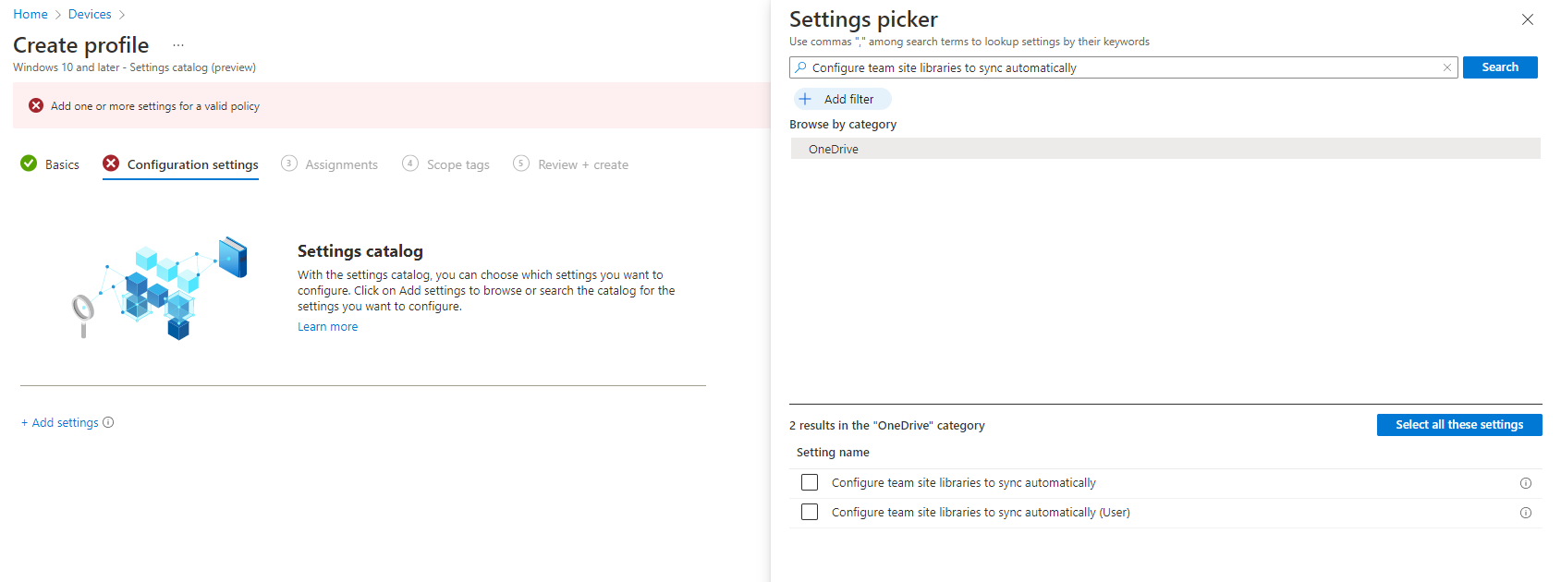The image size is (1561, 582).
Task: Click Select all these settings button
Action: [1458, 425]
